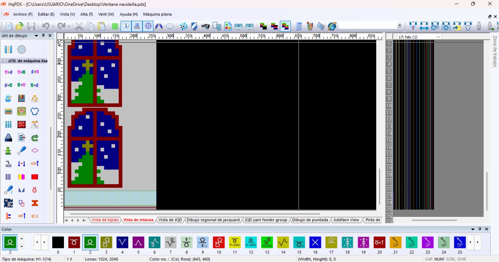Click the Save floppy disk icon
499x262 pixels.
[x=31, y=26]
